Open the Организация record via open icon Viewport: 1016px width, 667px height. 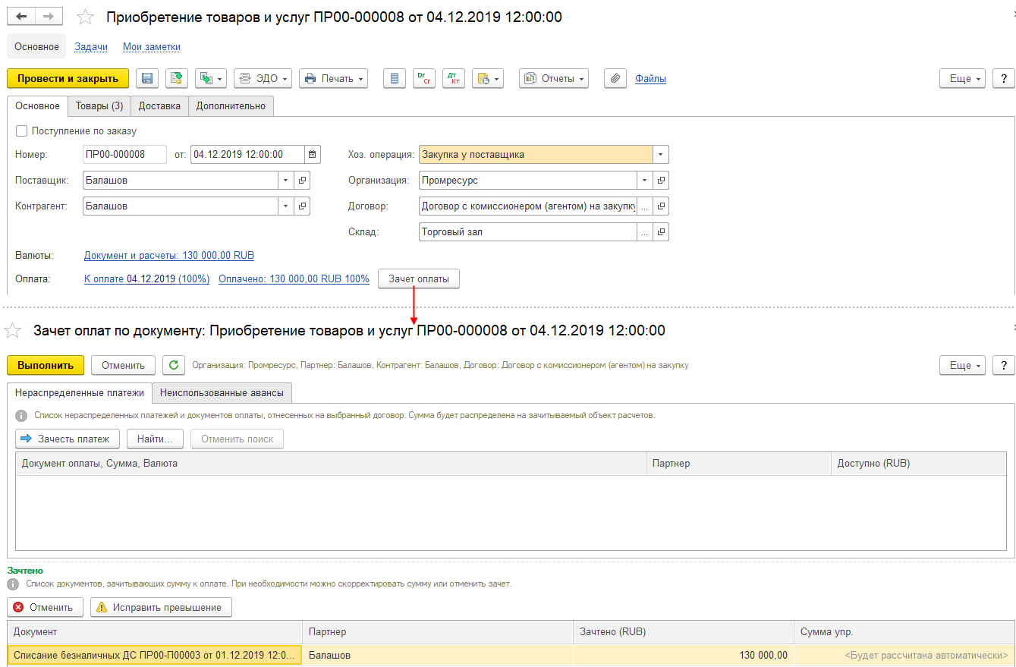(661, 180)
